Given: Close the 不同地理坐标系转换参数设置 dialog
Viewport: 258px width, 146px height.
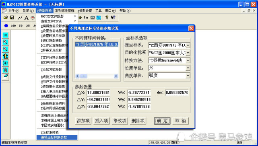Looking at the screenshot, I should pos(191,29).
